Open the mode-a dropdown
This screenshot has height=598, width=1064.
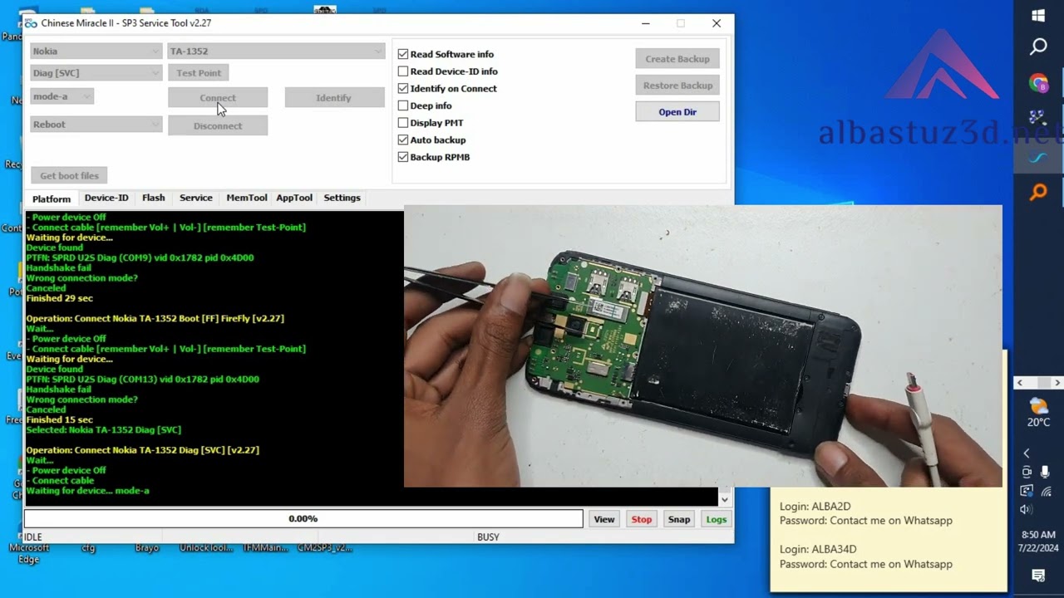[62, 96]
